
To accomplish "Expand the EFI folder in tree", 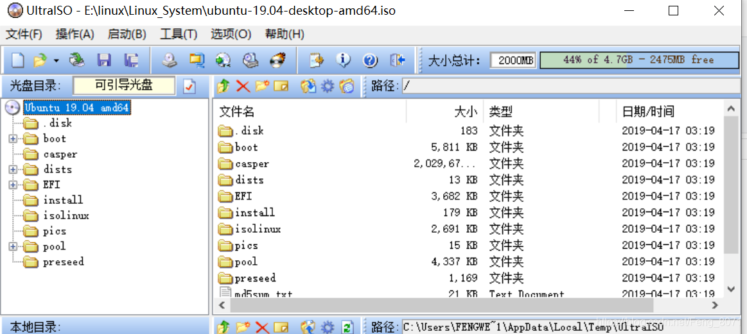I will (x=13, y=185).
